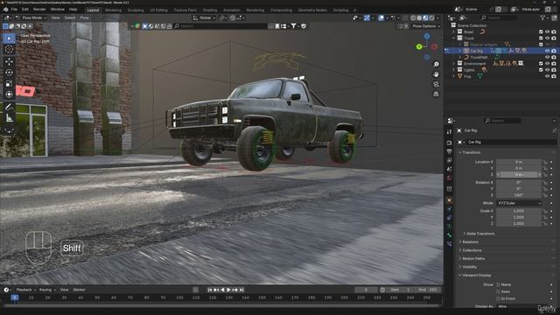Image resolution: width=560 pixels, height=315 pixels.
Task: Select the Select Box tool in viewport toolbar
Action: click(9, 38)
